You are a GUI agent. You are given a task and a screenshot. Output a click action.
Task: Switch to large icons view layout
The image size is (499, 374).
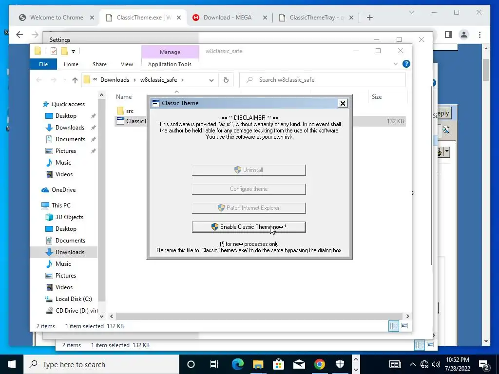click(x=404, y=326)
